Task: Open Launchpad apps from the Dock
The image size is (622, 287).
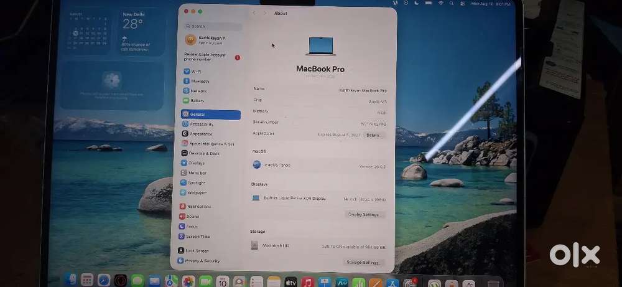Action: pyautogui.click(x=87, y=280)
